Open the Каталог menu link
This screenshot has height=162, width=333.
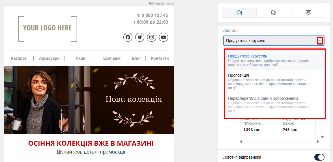19,58
